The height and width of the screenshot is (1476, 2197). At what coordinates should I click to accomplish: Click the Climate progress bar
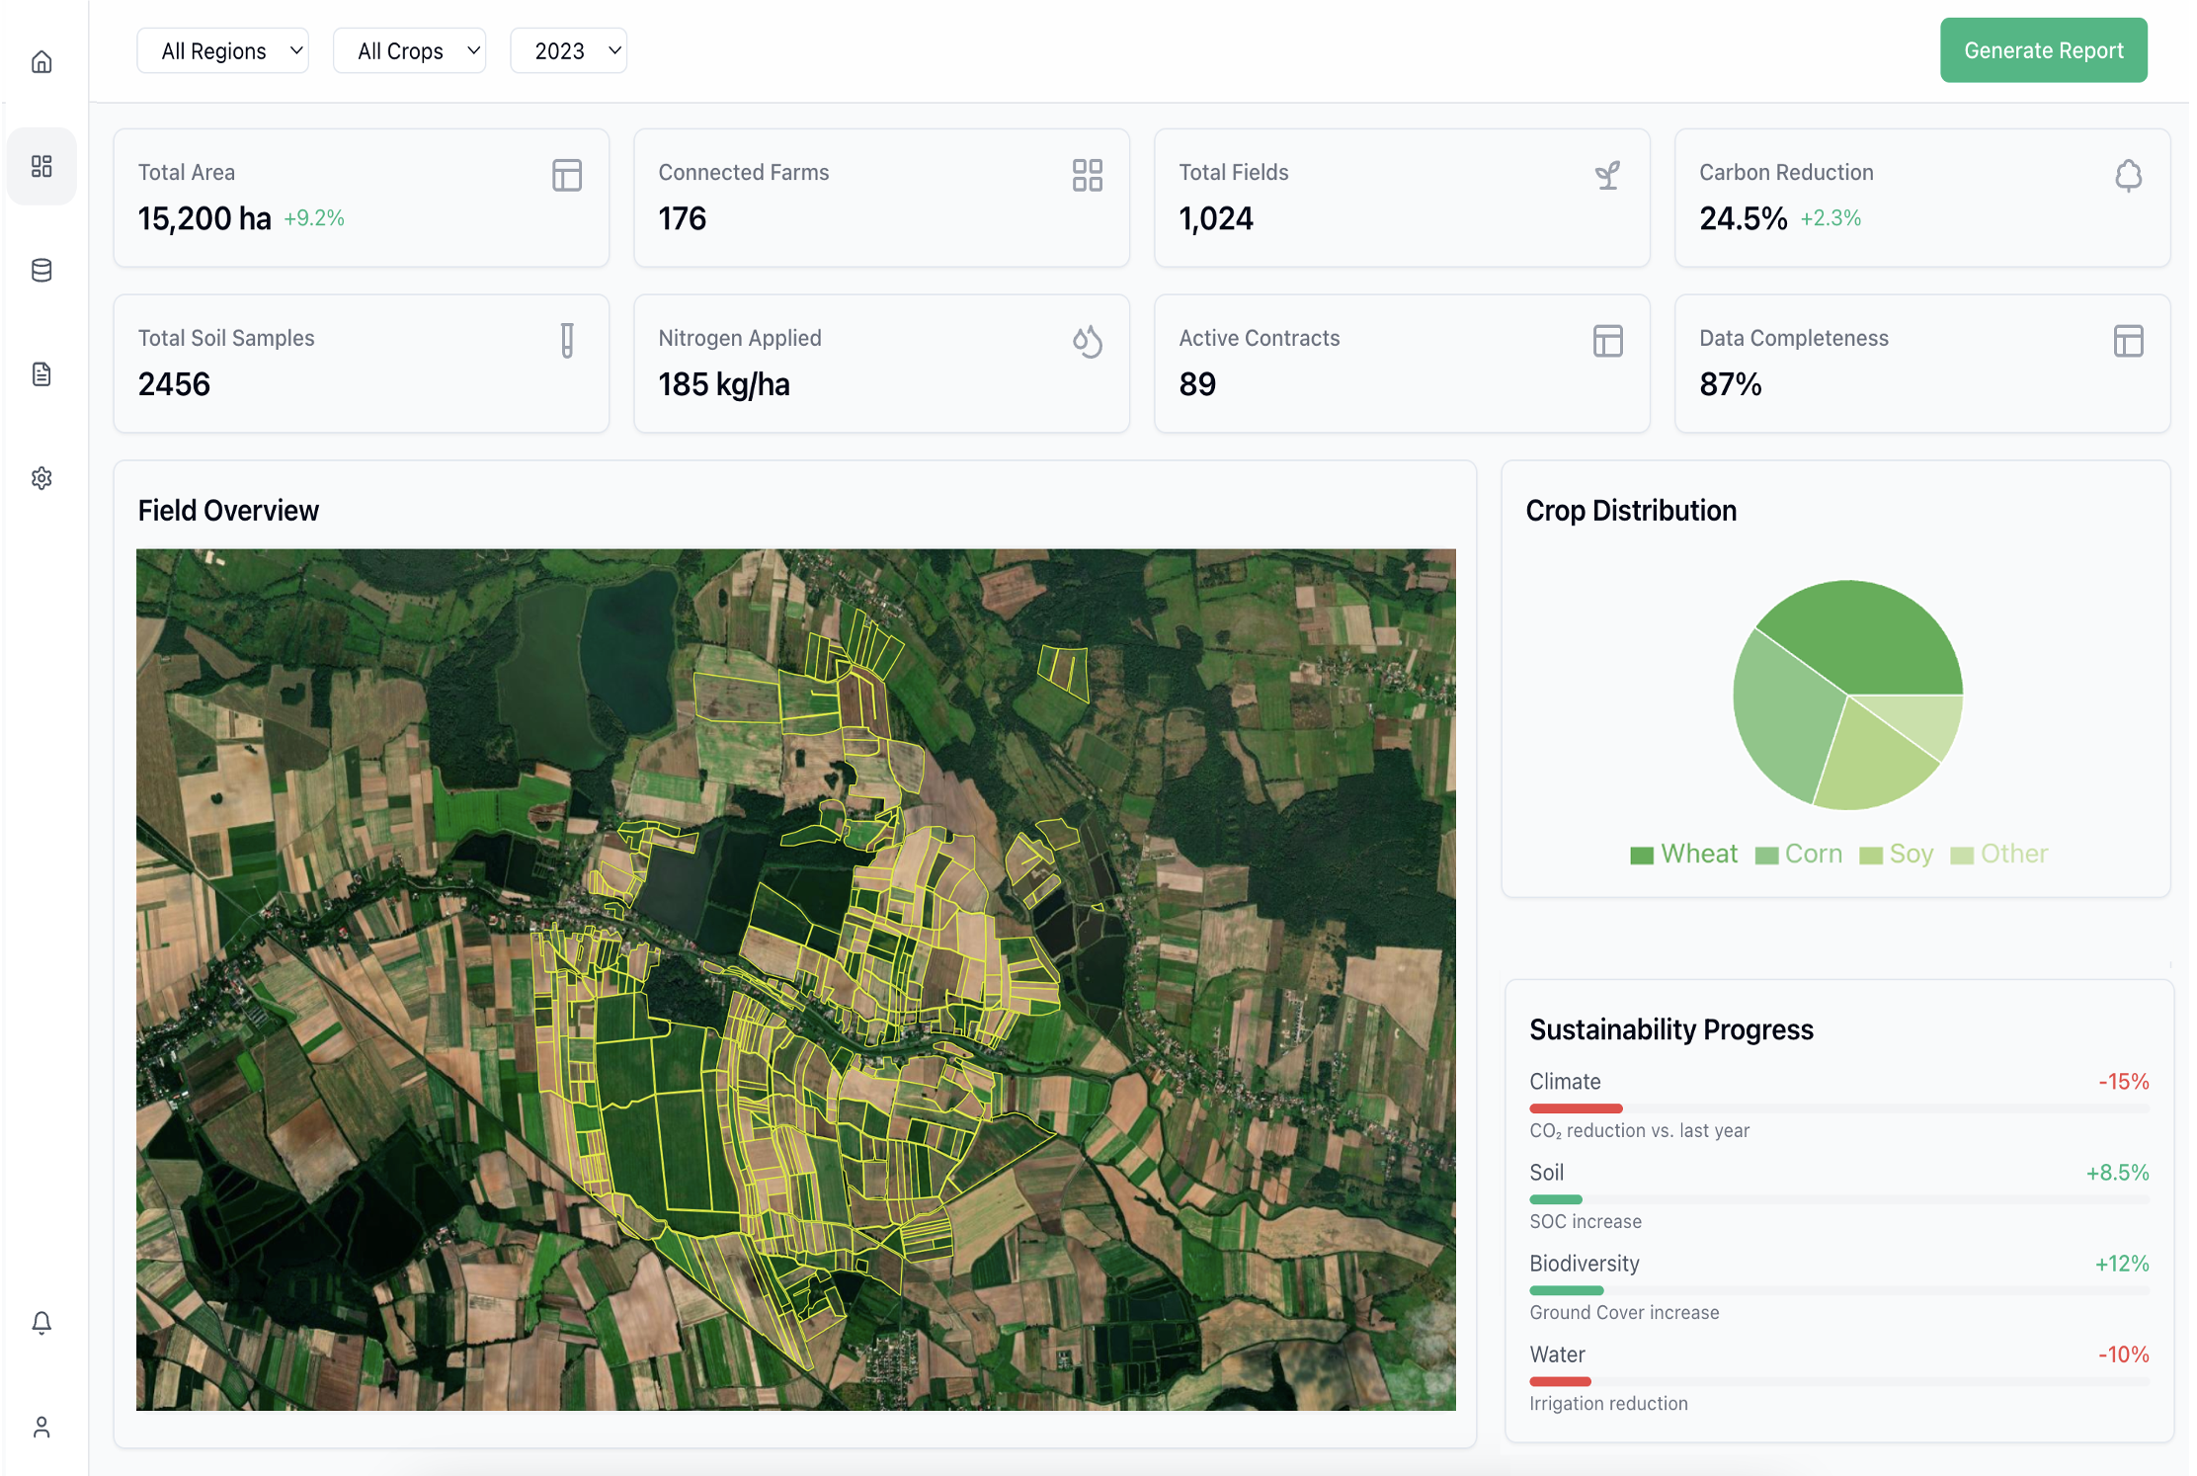click(x=1838, y=1108)
